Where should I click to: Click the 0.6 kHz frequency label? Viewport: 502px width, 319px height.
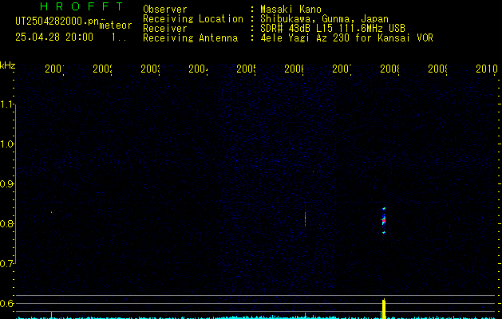[6, 303]
